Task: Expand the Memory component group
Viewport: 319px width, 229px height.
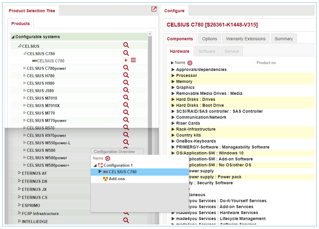Action: [173, 81]
